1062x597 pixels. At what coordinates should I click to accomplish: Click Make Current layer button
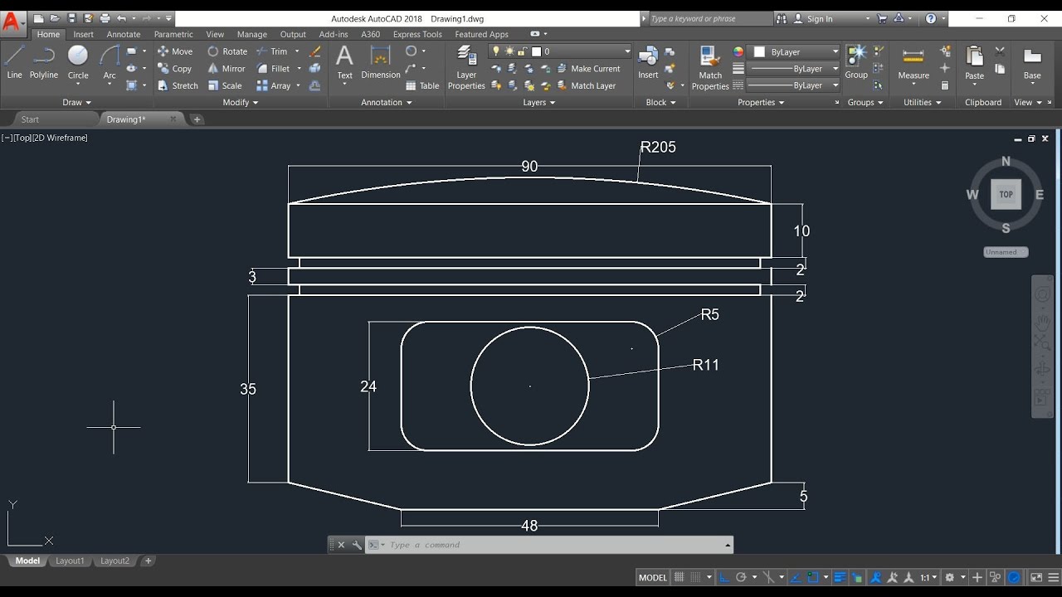pos(588,69)
